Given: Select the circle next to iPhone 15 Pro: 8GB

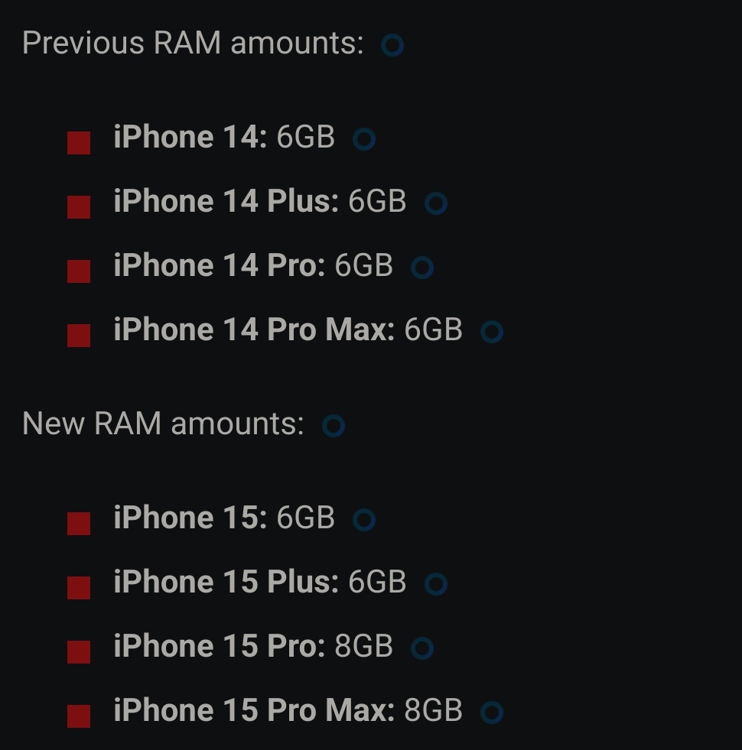Looking at the screenshot, I should pos(422,649).
